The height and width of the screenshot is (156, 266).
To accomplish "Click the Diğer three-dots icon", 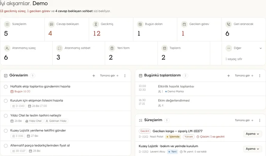I will [229, 48].
